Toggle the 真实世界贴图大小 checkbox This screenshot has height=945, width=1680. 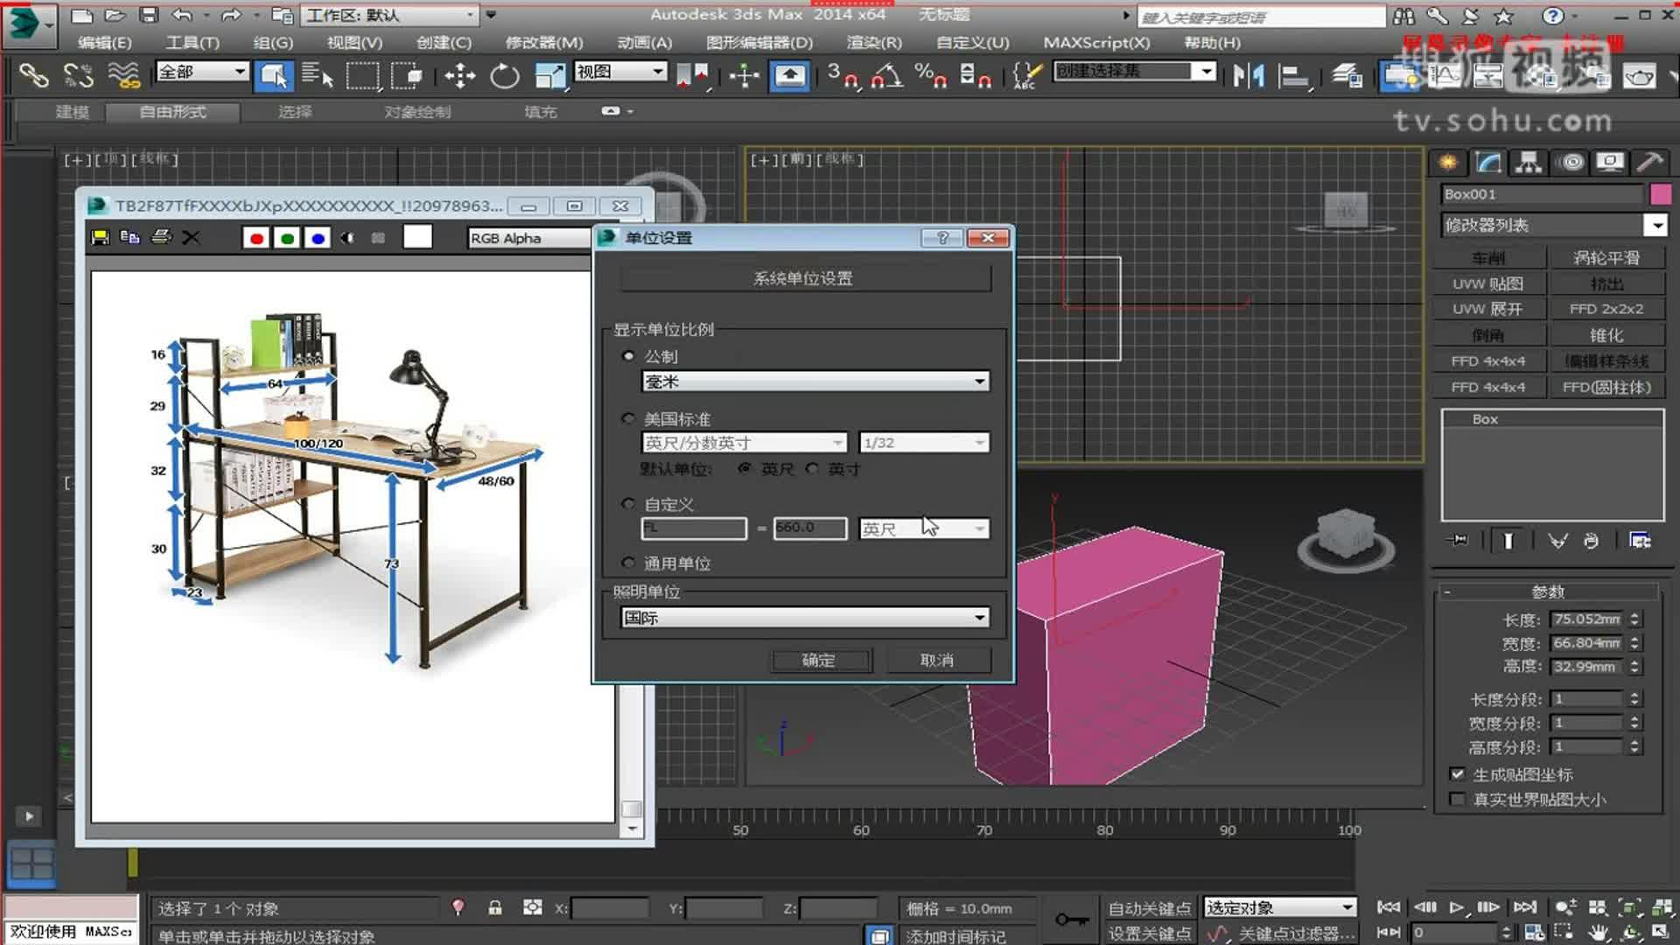1457,799
